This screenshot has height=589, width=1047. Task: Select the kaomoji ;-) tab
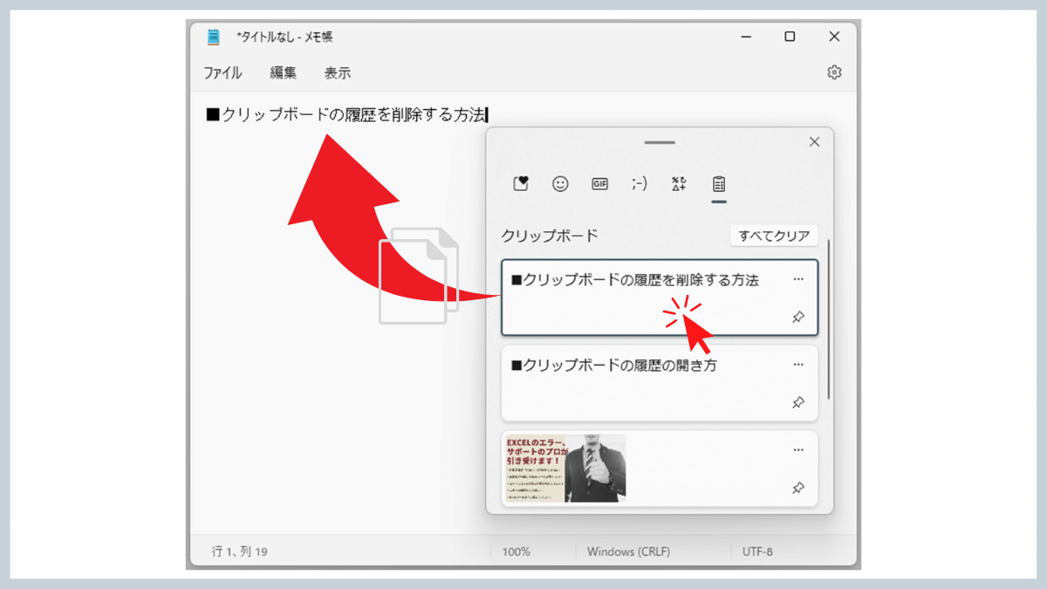[x=640, y=183]
